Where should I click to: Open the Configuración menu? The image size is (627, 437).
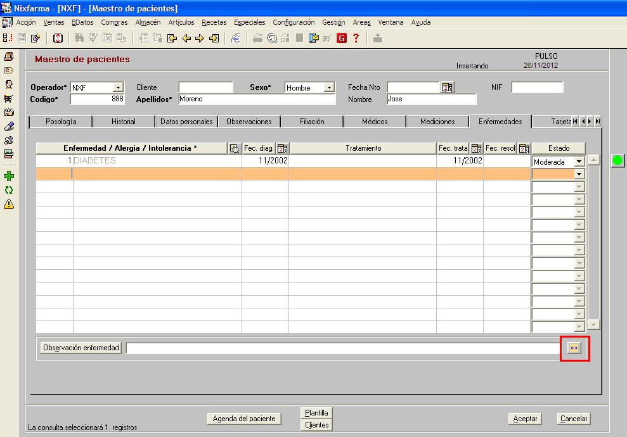(294, 22)
